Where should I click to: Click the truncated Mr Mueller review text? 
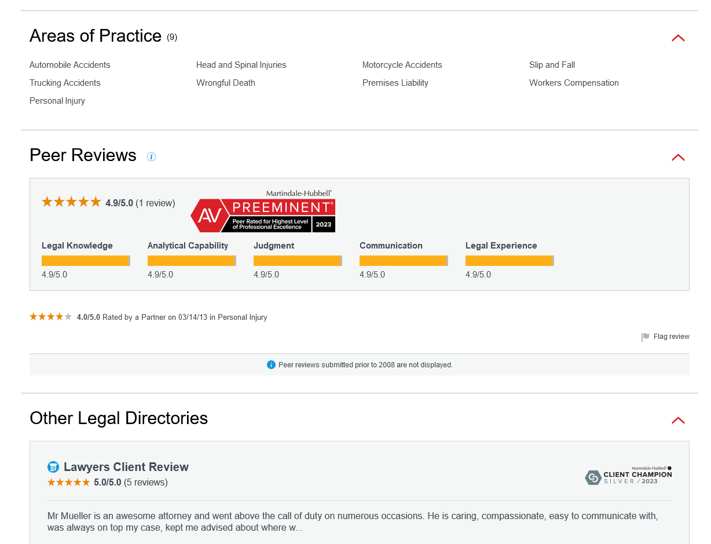(x=353, y=521)
